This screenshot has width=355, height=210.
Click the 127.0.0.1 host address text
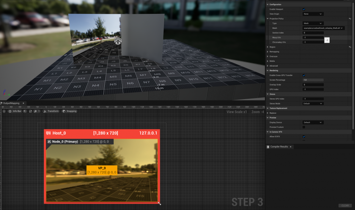148,133
